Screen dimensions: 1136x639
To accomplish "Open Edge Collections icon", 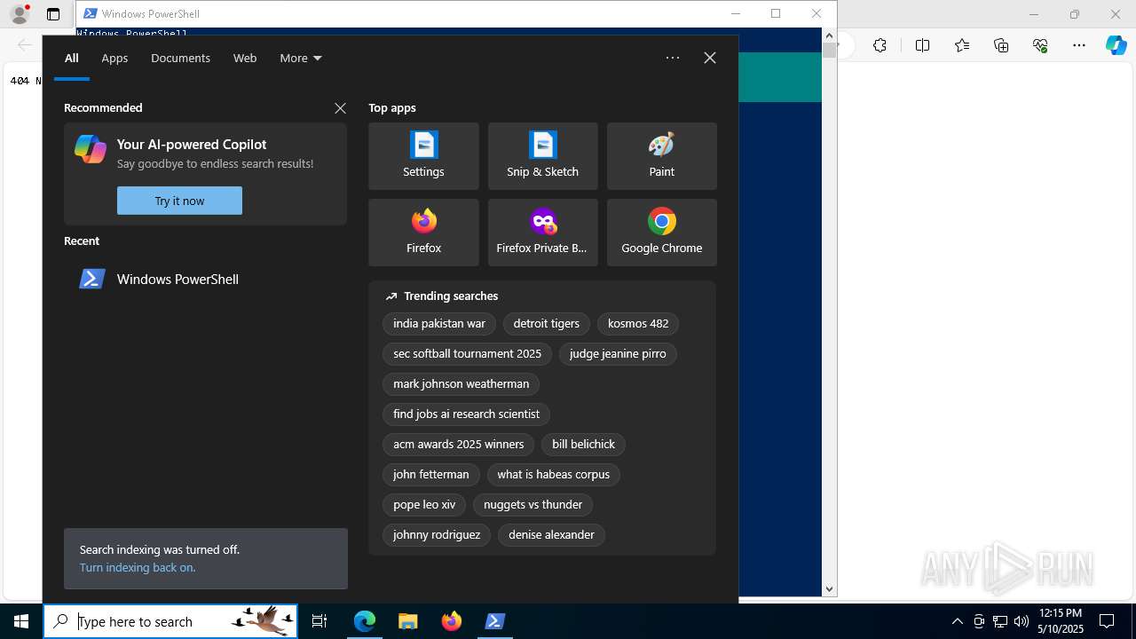I will click(1001, 45).
